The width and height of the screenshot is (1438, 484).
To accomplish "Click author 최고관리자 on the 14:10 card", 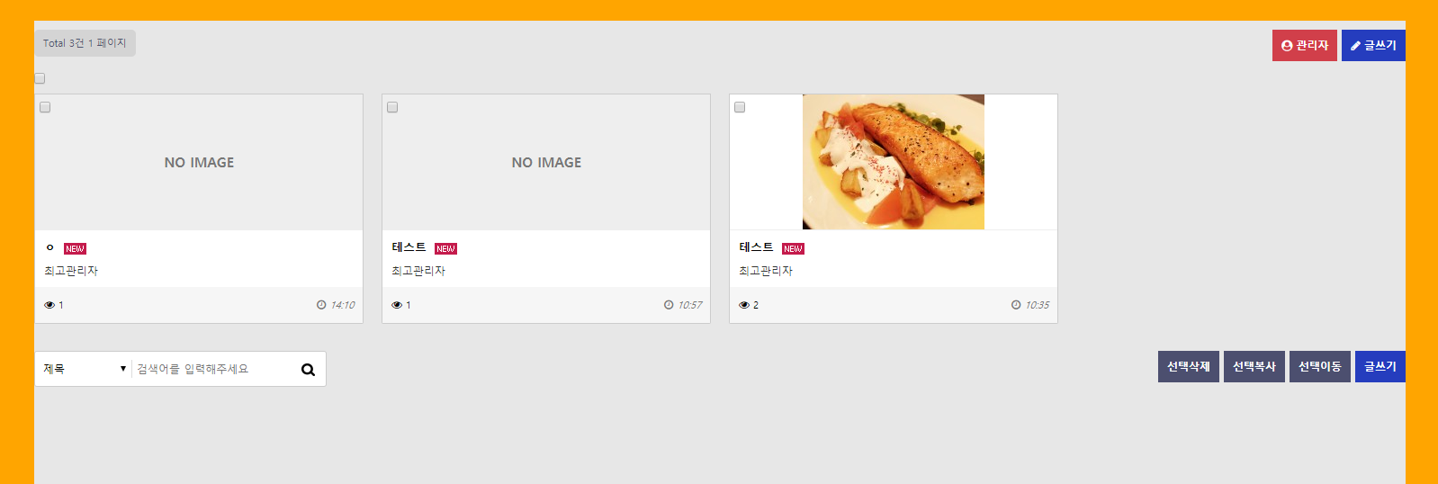I will (x=71, y=271).
